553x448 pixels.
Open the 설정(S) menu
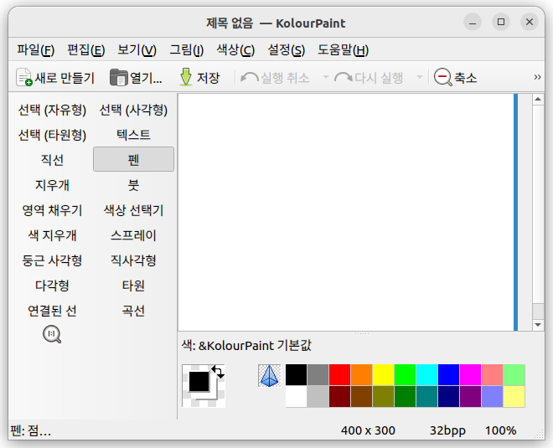[286, 50]
